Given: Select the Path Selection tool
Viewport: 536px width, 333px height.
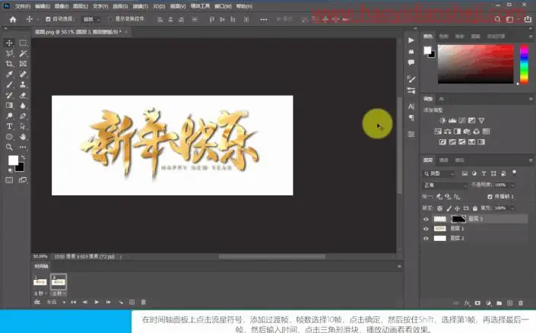Looking at the screenshot, I should click(x=23, y=126).
